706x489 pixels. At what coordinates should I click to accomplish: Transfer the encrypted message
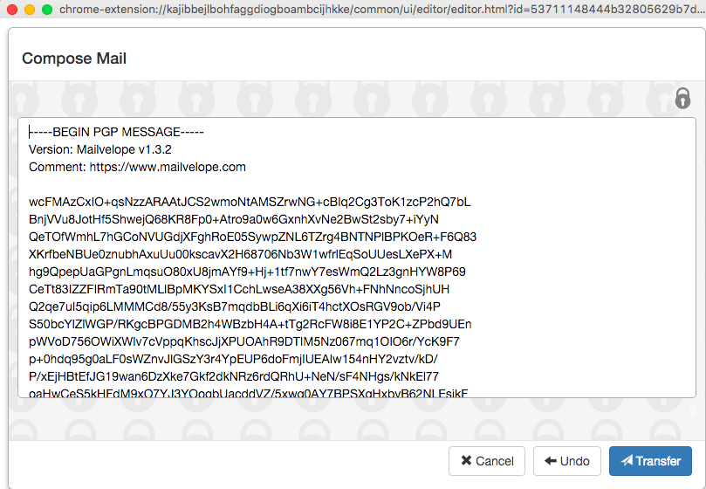(650, 461)
